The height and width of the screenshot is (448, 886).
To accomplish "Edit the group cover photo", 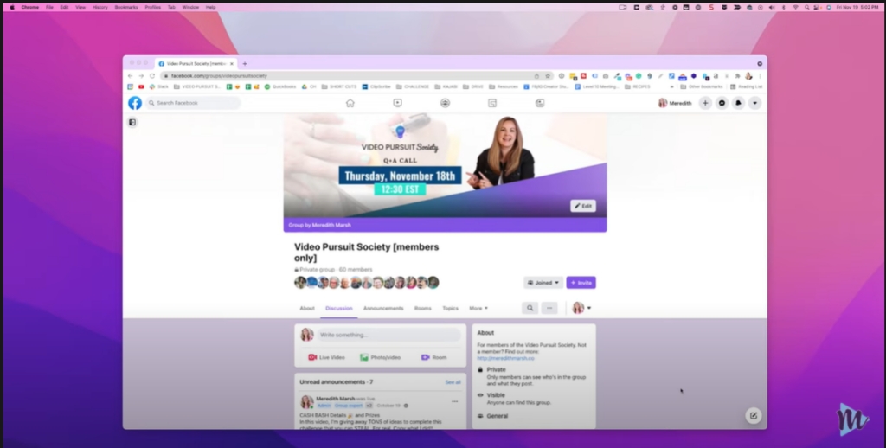I will tap(583, 206).
